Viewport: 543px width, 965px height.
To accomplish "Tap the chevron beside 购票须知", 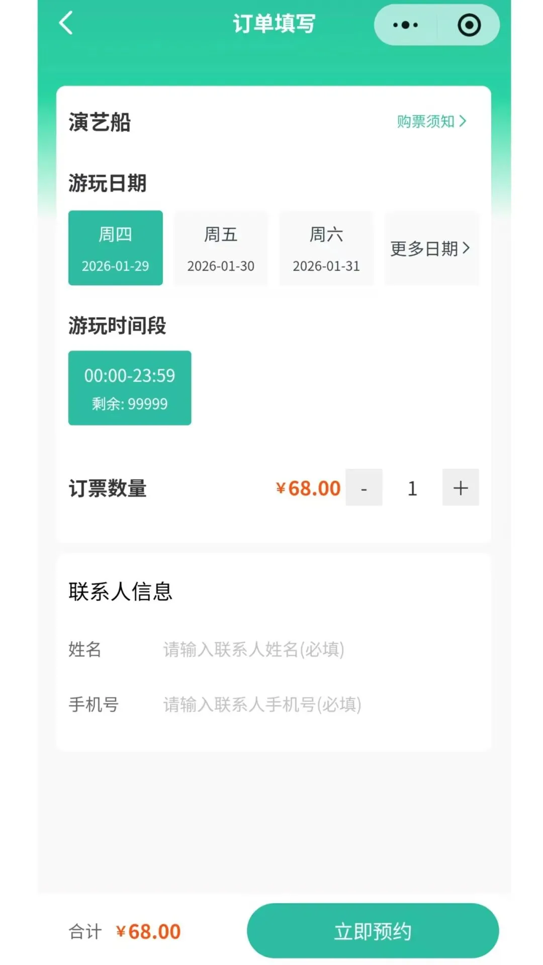I will [x=463, y=121].
